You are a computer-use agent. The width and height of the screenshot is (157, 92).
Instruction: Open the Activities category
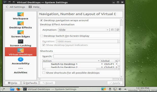point(21,70)
